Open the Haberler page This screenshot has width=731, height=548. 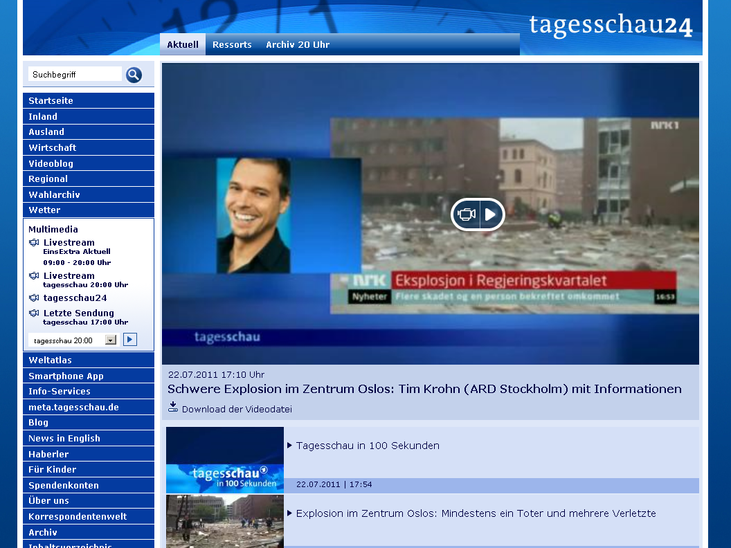(x=89, y=455)
